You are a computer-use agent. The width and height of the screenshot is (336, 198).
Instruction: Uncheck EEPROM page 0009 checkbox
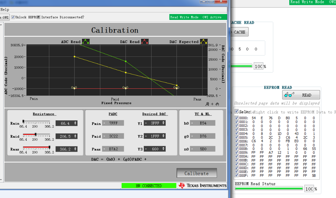tap(236, 152)
